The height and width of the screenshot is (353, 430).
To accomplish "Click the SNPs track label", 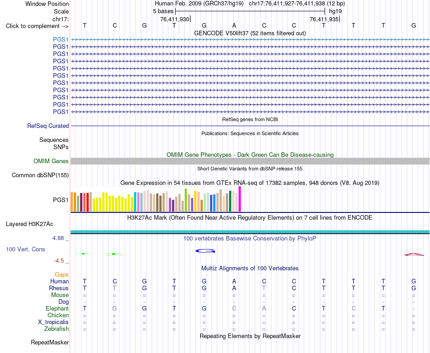I will click(x=61, y=147).
